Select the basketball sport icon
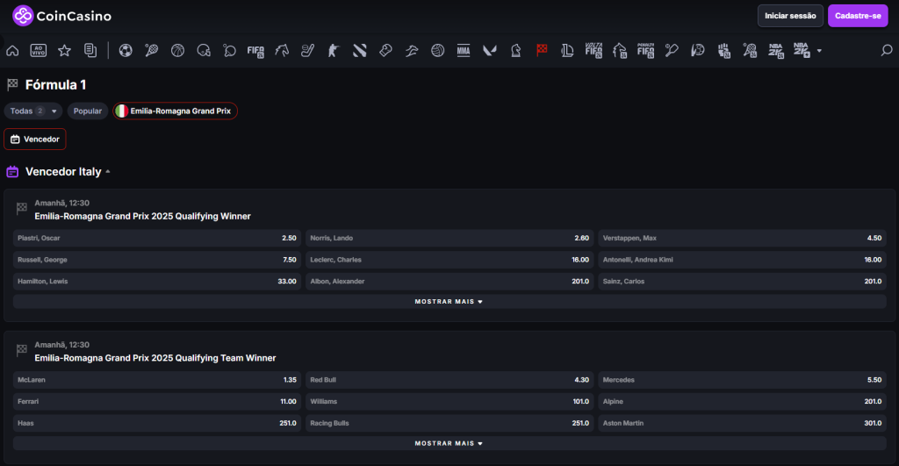 [177, 50]
